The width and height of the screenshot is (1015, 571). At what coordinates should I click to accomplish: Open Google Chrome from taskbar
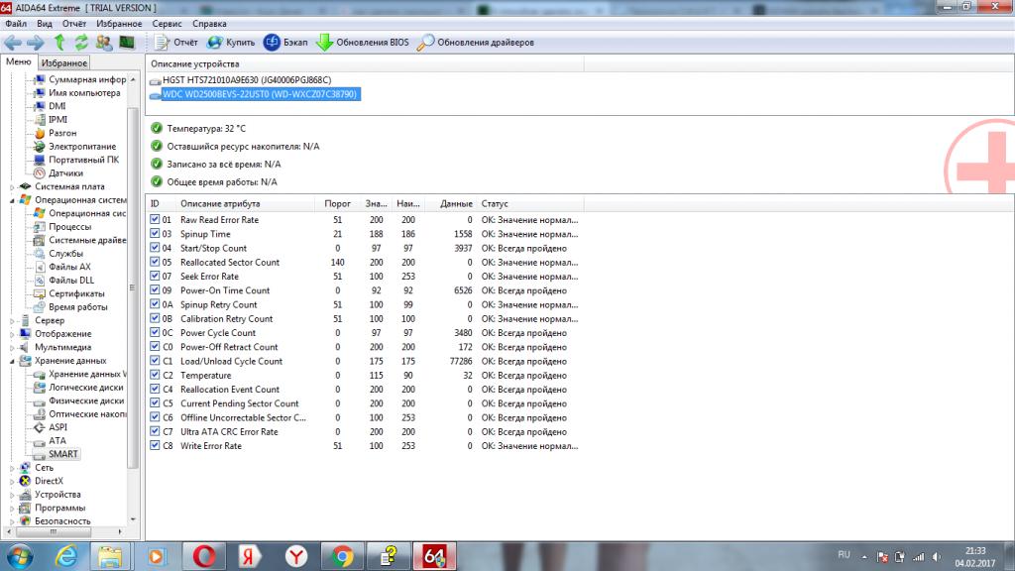(x=342, y=556)
